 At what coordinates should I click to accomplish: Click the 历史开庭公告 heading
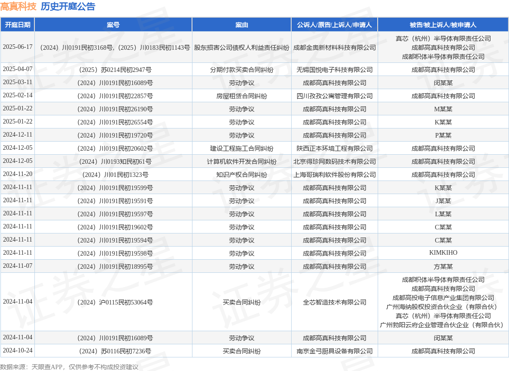68,6
